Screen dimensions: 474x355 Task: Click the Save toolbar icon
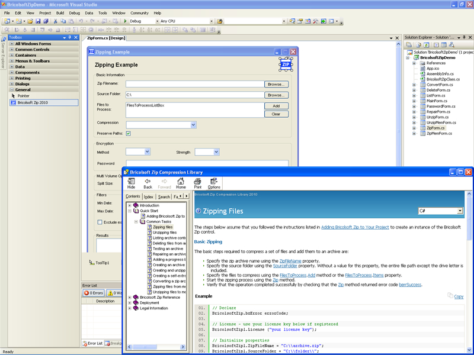(x=38, y=21)
